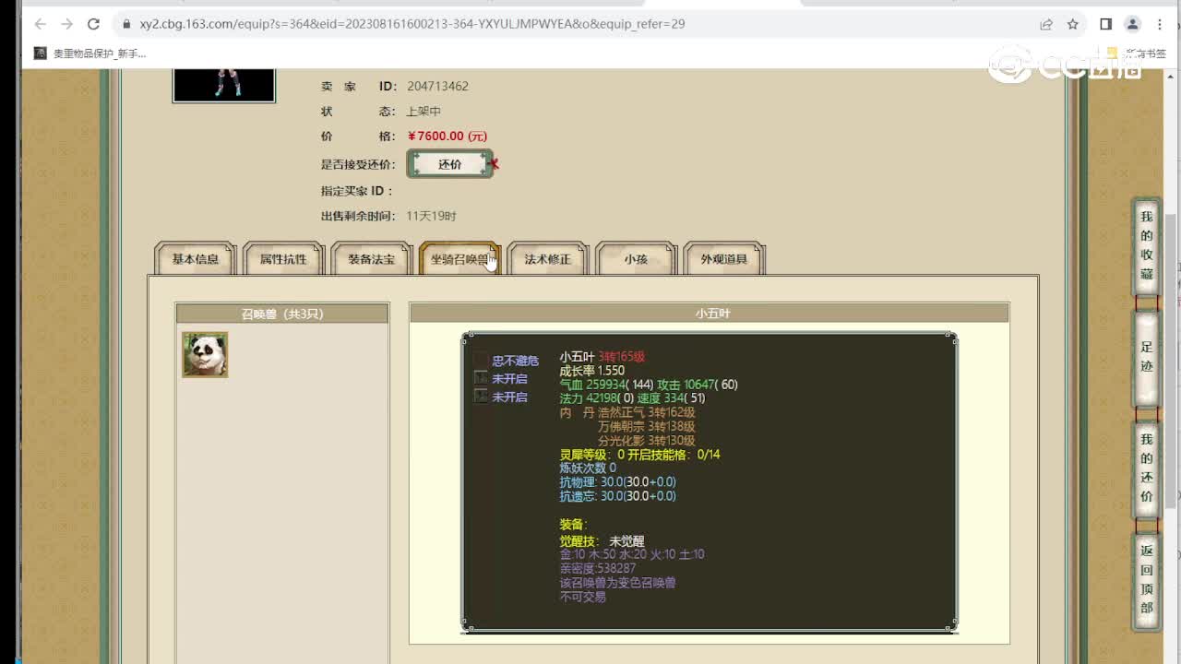This screenshot has width=1181, height=664.
Task: Reload the current page
Action: (x=93, y=24)
